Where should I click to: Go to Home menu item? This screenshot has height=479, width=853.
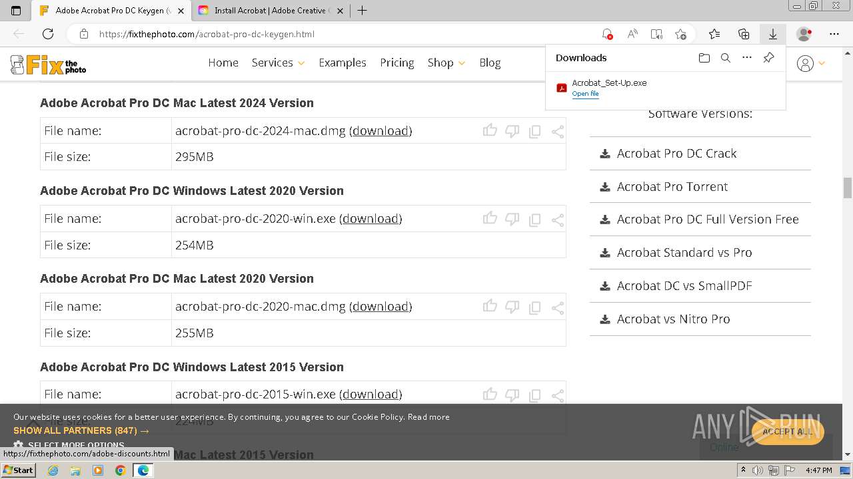click(223, 63)
